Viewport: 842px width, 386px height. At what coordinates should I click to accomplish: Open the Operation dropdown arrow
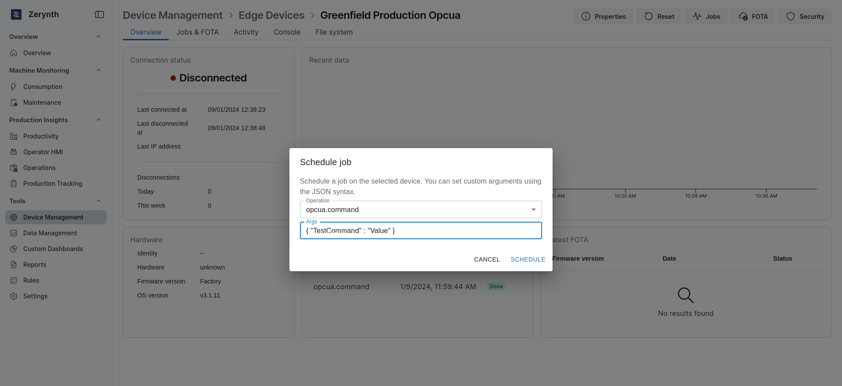(x=534, y=209)
